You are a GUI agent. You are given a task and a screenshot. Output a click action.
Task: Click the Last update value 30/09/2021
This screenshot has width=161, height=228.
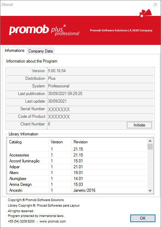click(57, 101)
